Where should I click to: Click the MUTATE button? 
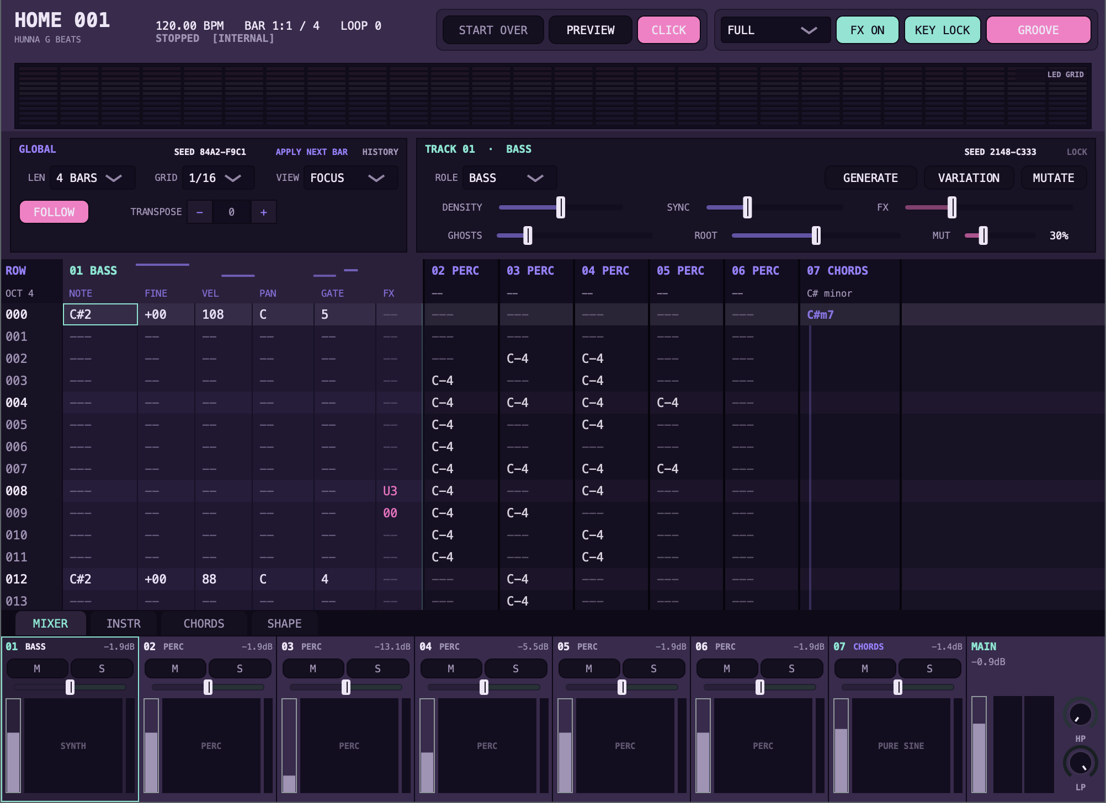pos(1053,178)
